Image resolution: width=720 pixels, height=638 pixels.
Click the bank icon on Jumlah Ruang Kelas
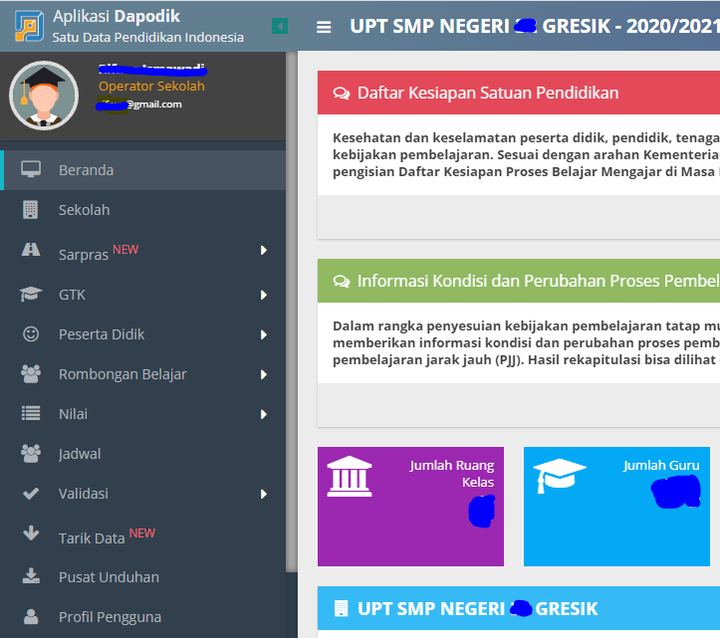[x=350, y=477]
